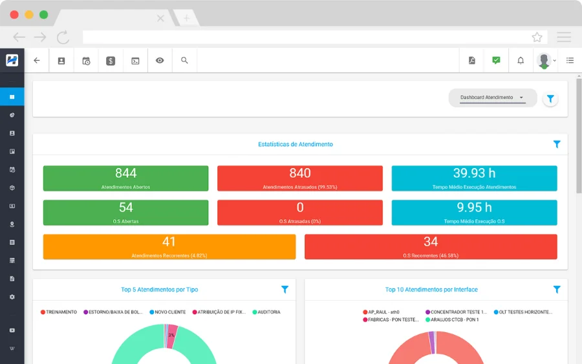
Task: Open the green chat message icon
Action: [x=496, y=60]
